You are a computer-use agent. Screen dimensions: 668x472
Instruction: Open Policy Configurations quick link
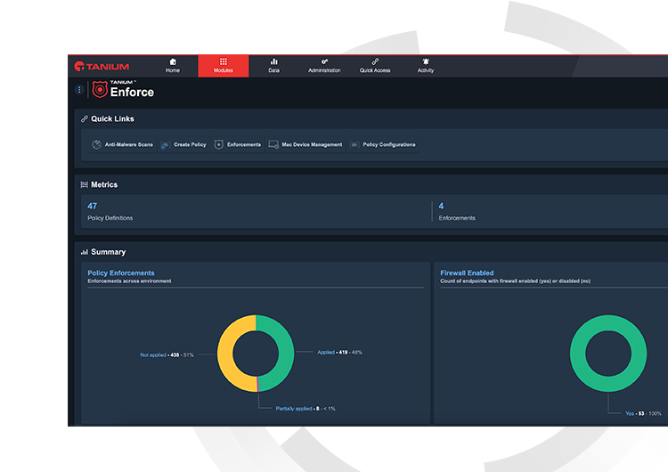(383, 145)
